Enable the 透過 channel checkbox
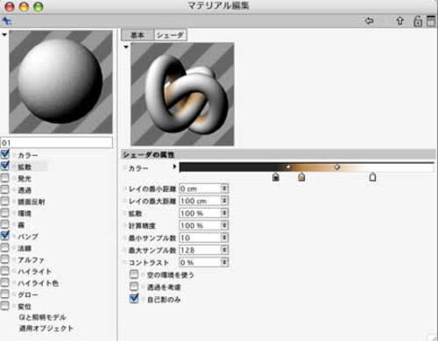The image size is (438, 341). [5, 189]
